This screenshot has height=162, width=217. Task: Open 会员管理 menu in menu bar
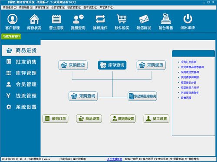58,7
